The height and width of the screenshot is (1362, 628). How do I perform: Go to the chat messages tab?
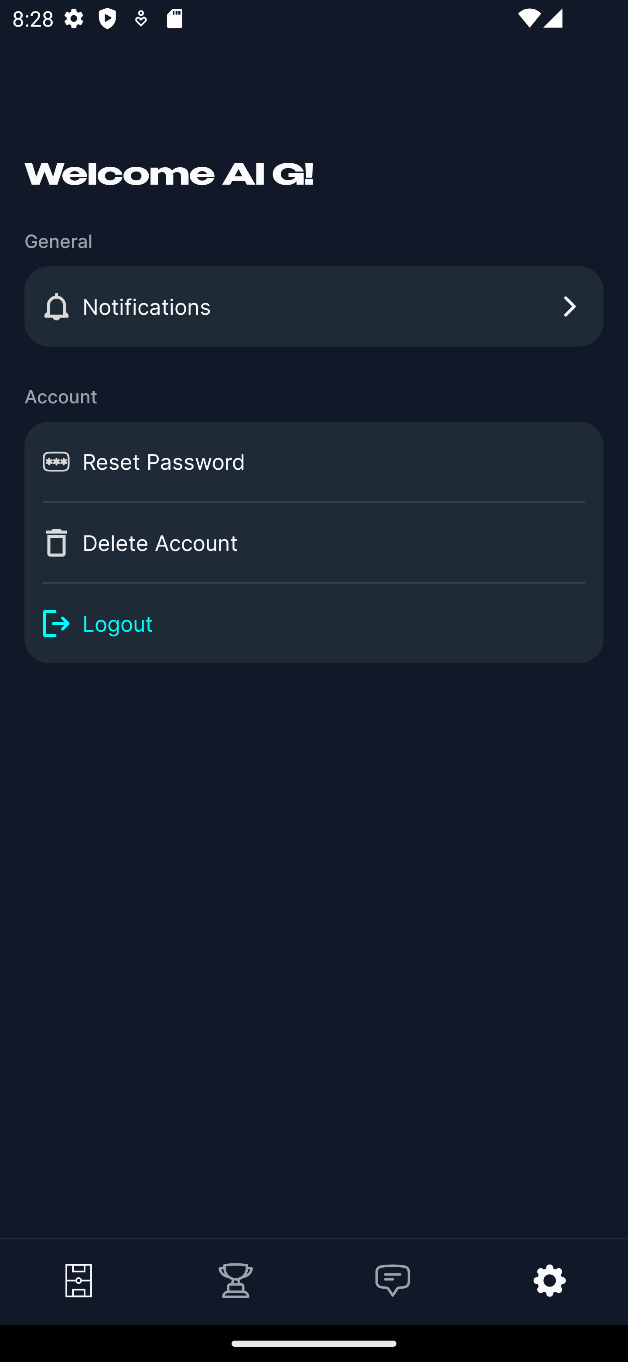coord(392,1280)
